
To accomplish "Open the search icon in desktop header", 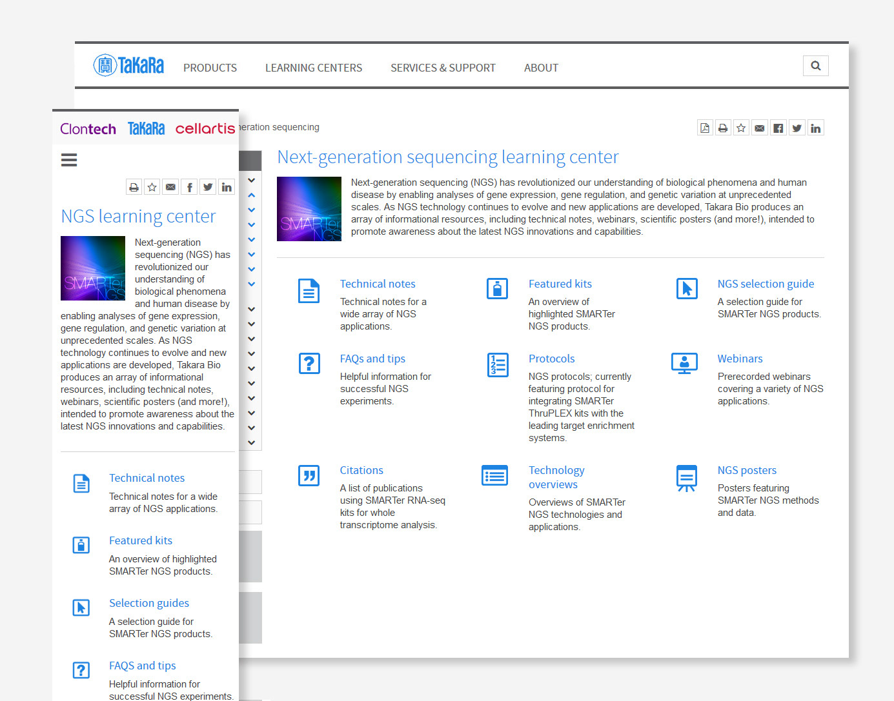I will point(816,66).
